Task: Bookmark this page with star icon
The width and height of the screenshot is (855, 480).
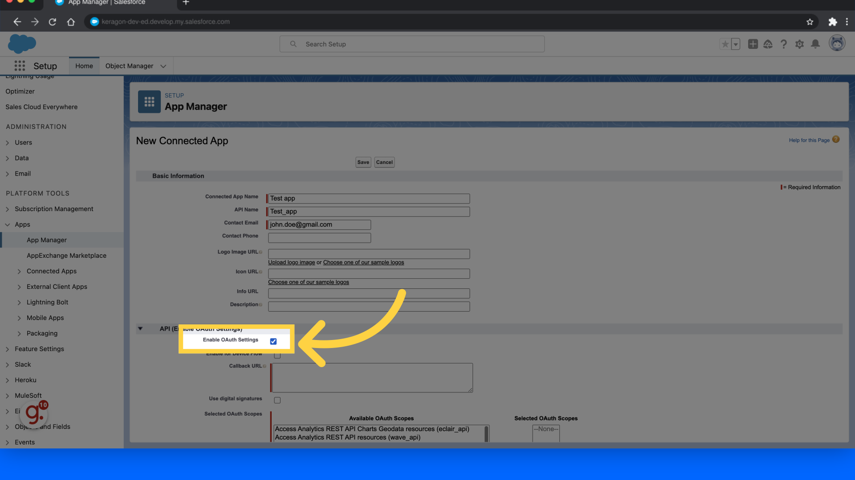Action: click(x=810, y=21)
